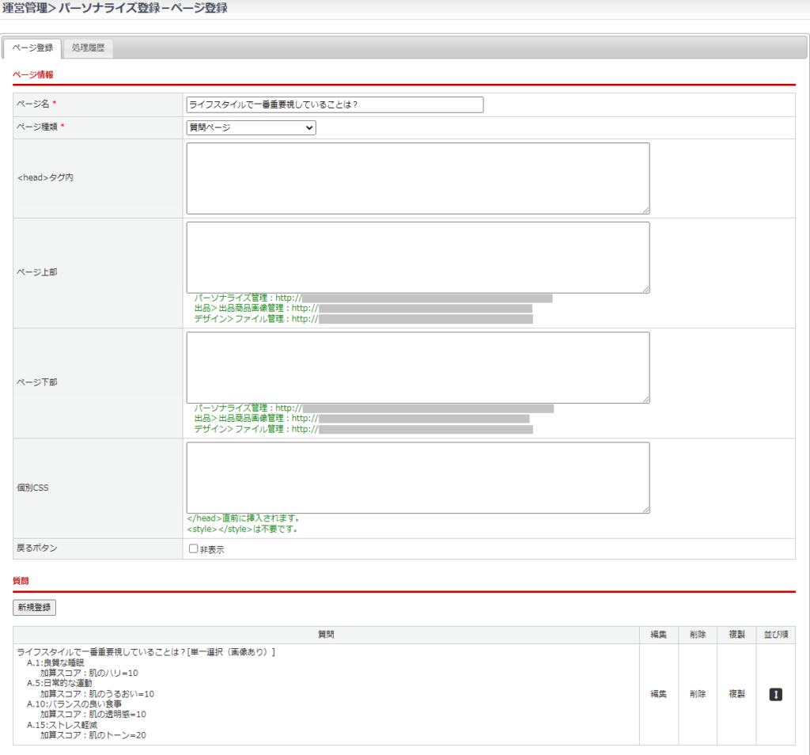Image resolution: width=810 pixels, height=755 pixels.
Task: Click 削除 to delete the question
Action: 697,694
